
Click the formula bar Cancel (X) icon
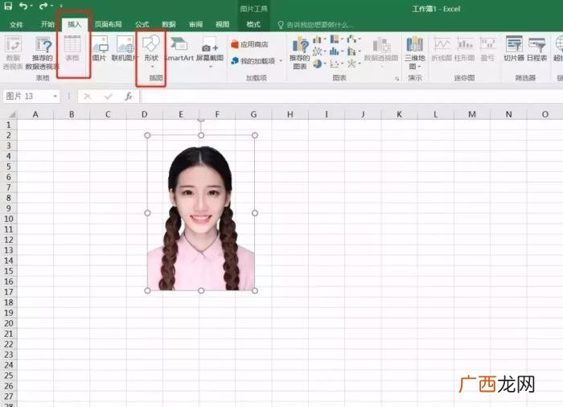87,97
